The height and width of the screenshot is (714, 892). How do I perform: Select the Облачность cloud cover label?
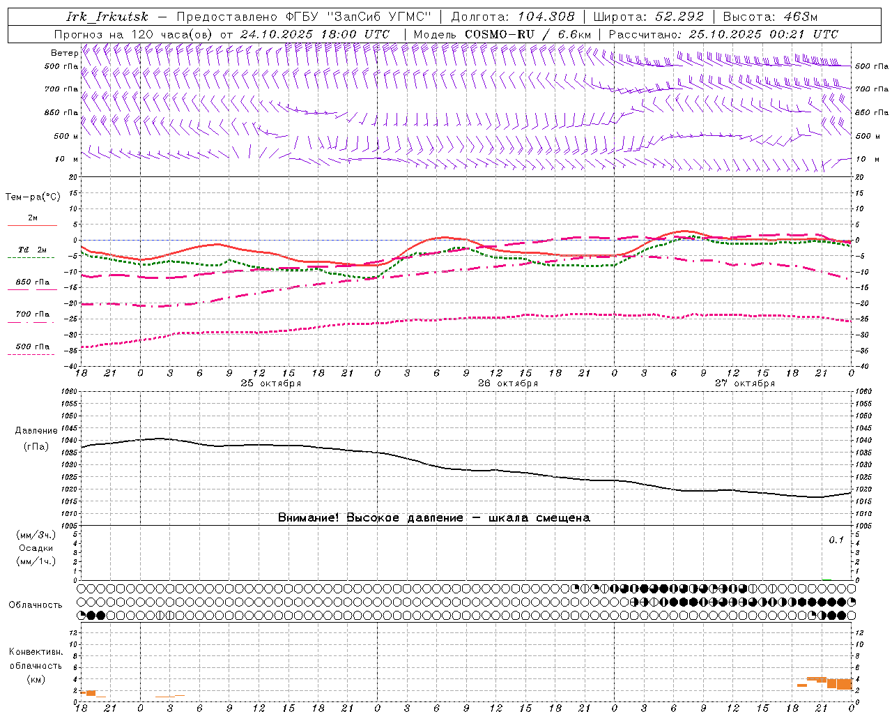coord(36,605)
